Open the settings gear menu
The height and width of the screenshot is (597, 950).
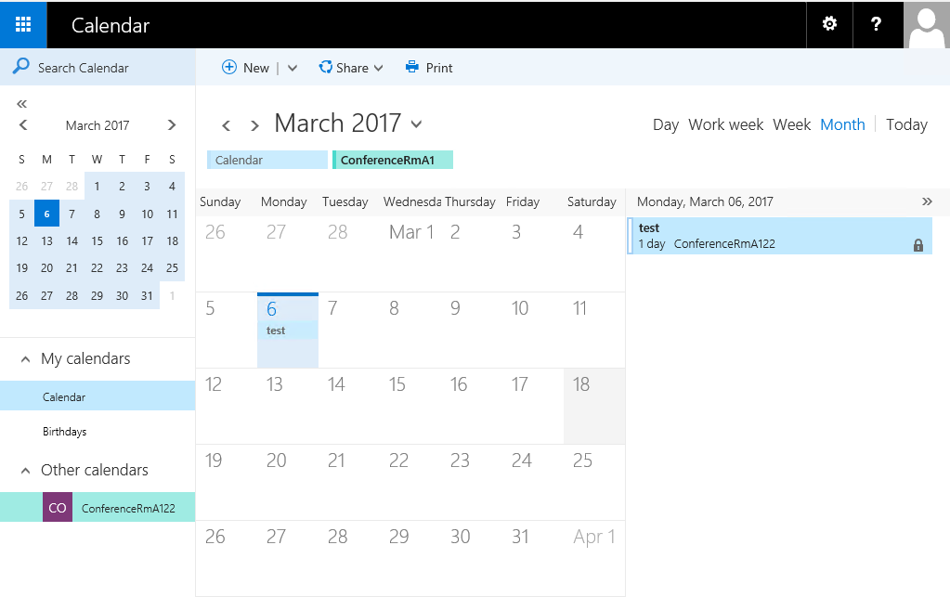[x=830, y=24]
